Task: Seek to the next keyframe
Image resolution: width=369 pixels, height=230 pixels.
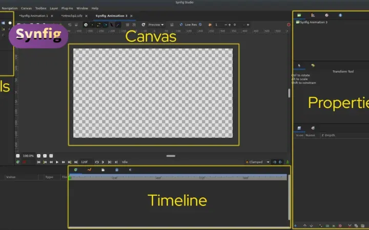Action: 69,162
